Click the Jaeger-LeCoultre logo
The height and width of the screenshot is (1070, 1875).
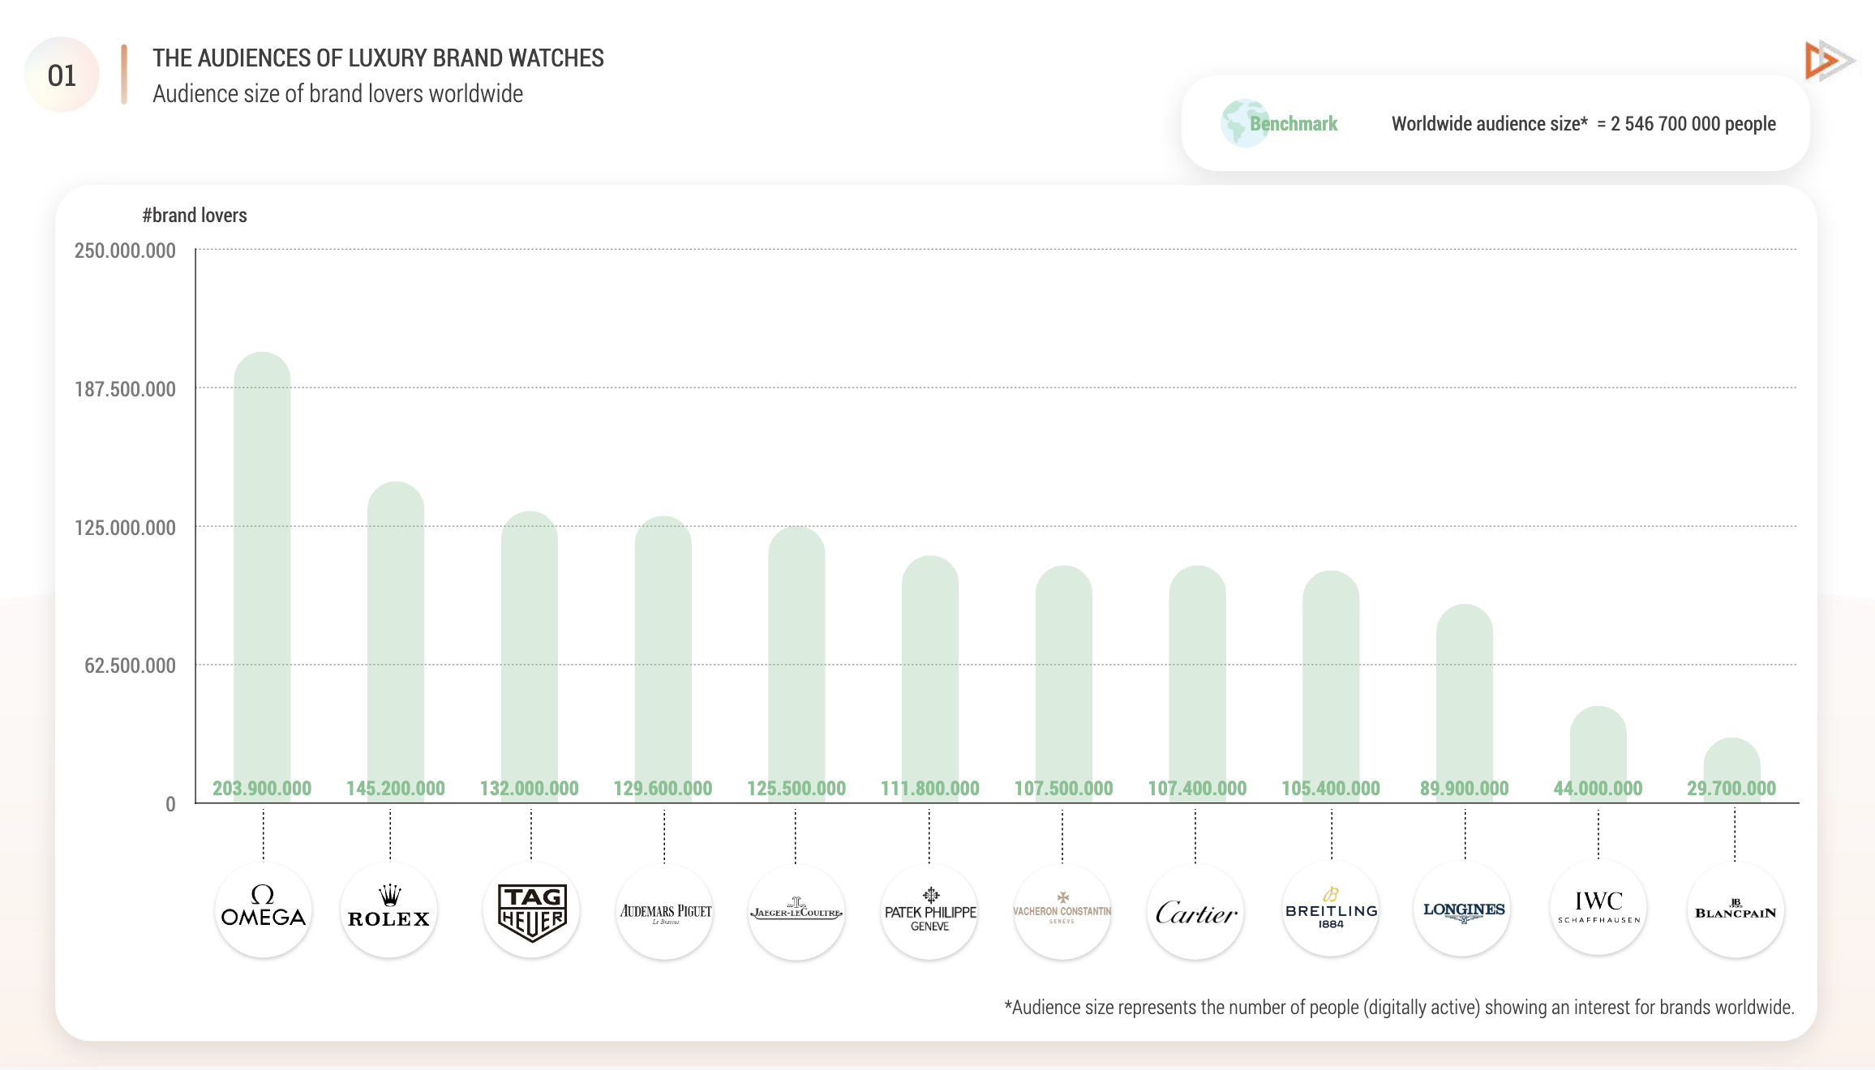pyautogui.click(x=796, y=912)
